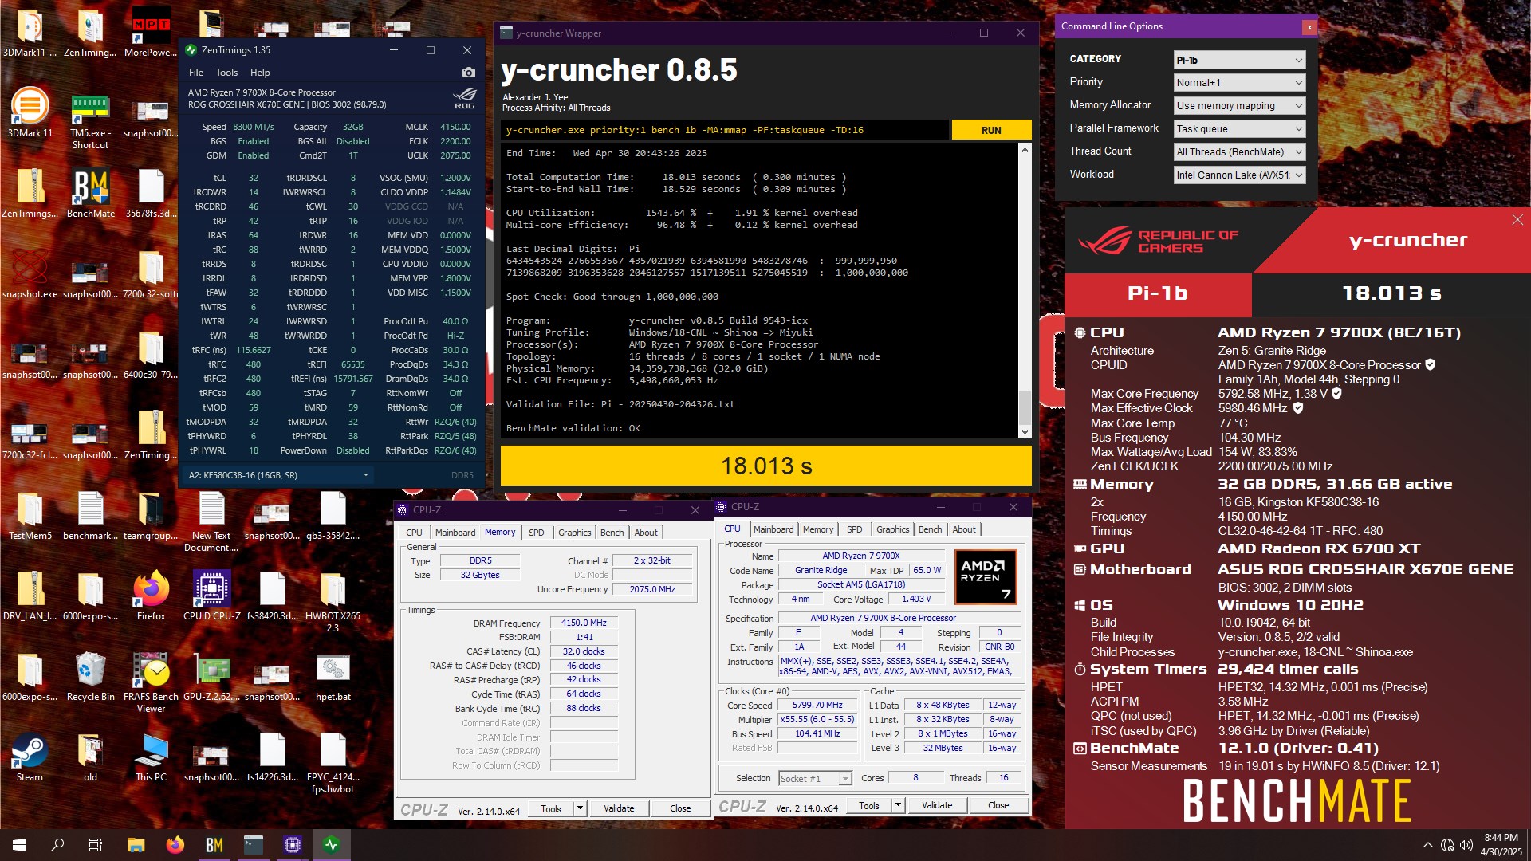Open Task View from the taskbar
This screenshot has width=1531, height=861.
click(x=96, y=845)
